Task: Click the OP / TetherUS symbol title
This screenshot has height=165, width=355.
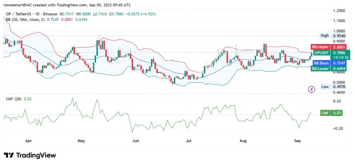Action: (x=15, y=14)
